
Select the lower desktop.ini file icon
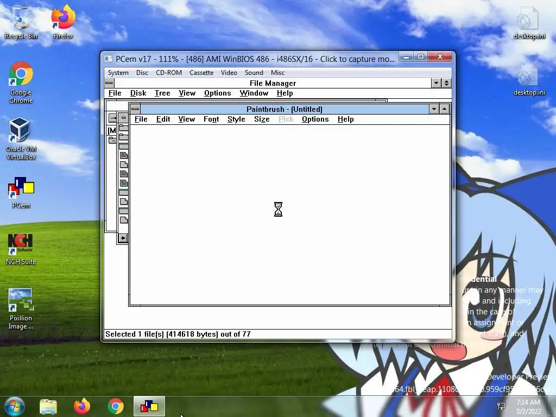[529, 79]
